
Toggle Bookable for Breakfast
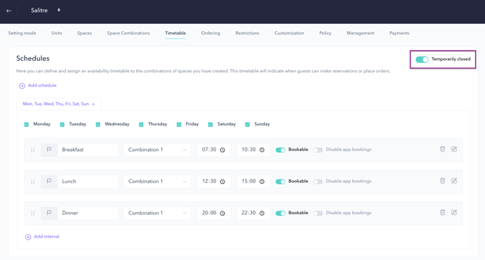281,150
